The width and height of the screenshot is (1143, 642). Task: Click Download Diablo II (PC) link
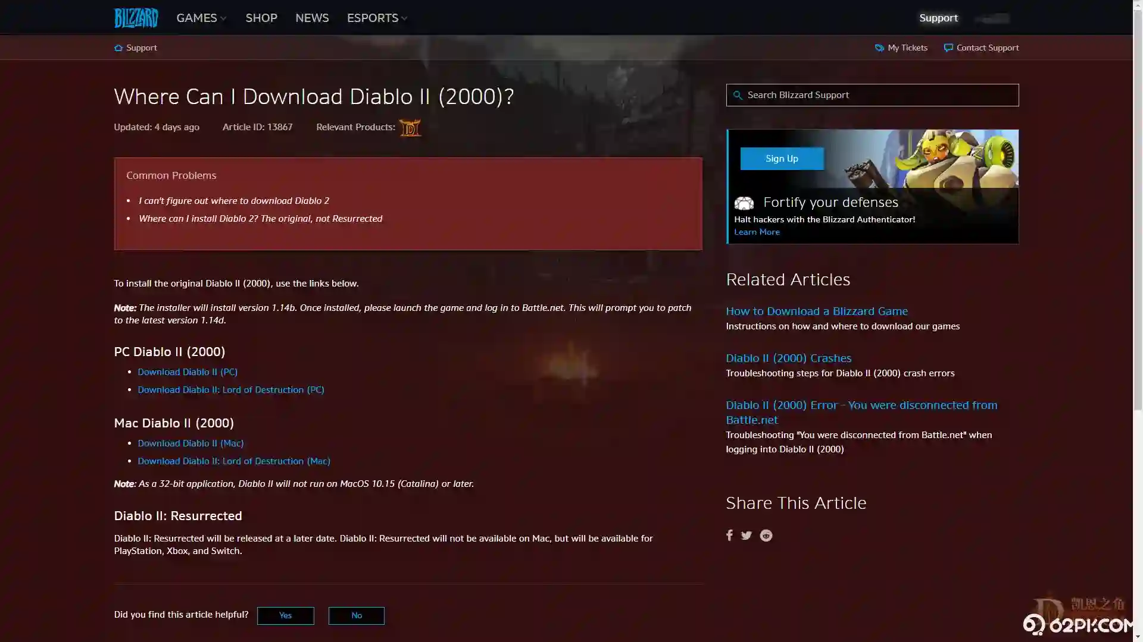click(x=188, y=372)
